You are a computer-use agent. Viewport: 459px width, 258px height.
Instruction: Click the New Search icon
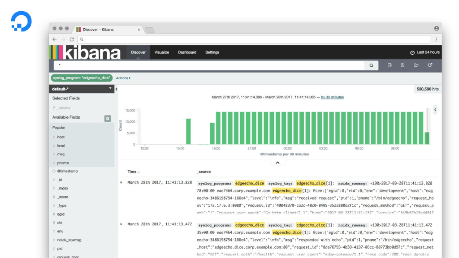pos(390,65)
